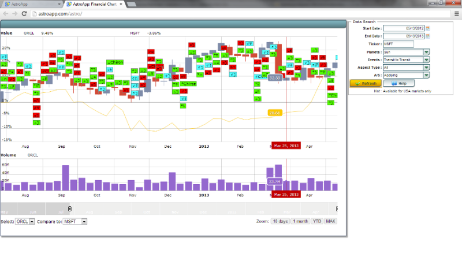Click the green Chiron marker near October
Image resolution: width=462 pixels, height=276 pixels.
[114, 62]
